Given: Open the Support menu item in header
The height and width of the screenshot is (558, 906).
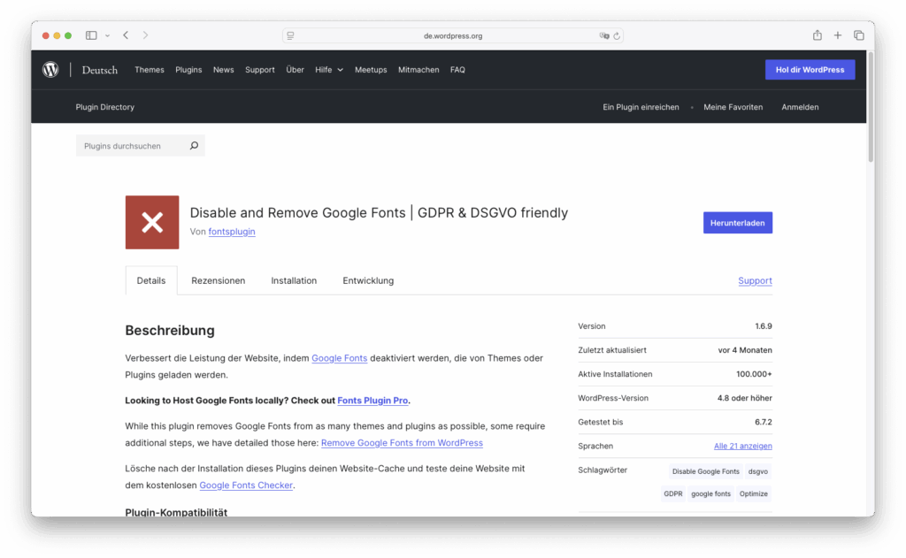Looking at the screenshot, I should [x=260, y=70].
